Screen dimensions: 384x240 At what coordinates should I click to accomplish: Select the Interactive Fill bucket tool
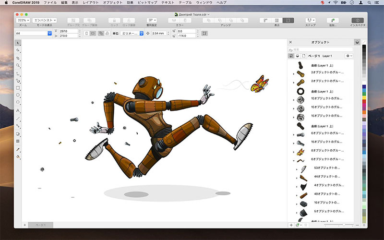(18, 157)
